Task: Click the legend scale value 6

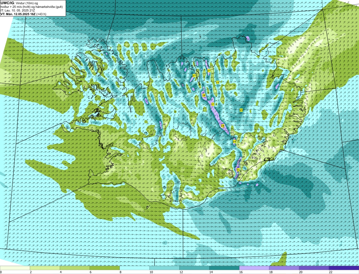Action: [x=90, y=272]
